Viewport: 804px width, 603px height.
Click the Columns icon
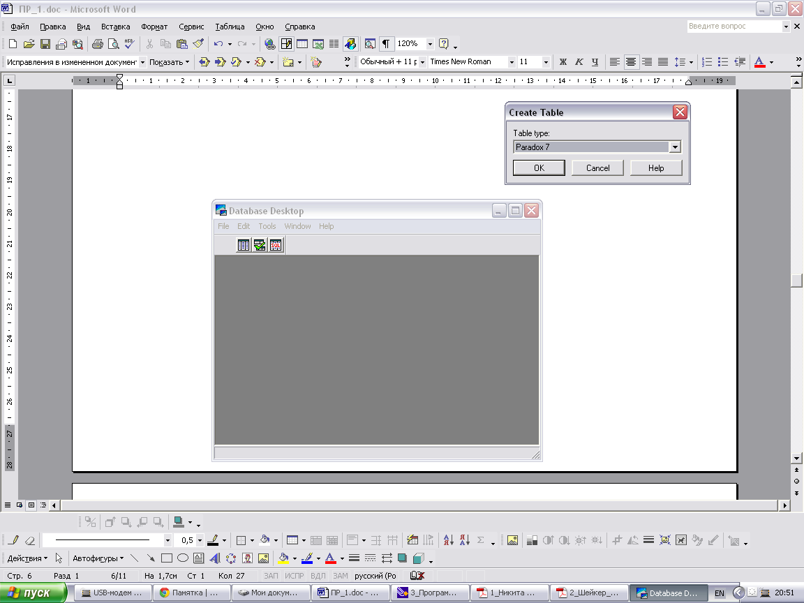(334, 44)
